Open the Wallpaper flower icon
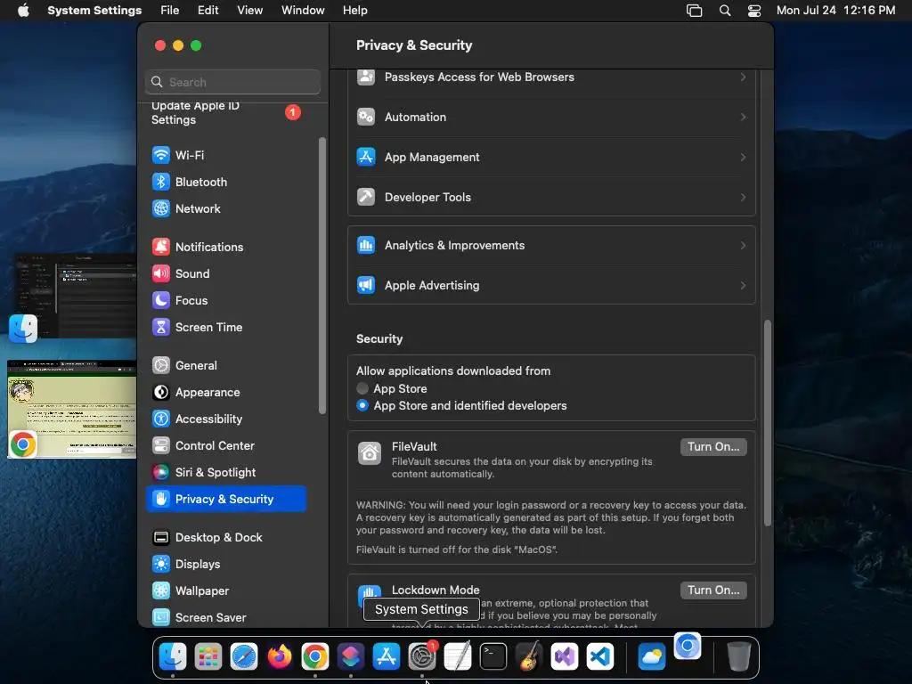The height and width of the screenshot is (684, 912). 161,591
